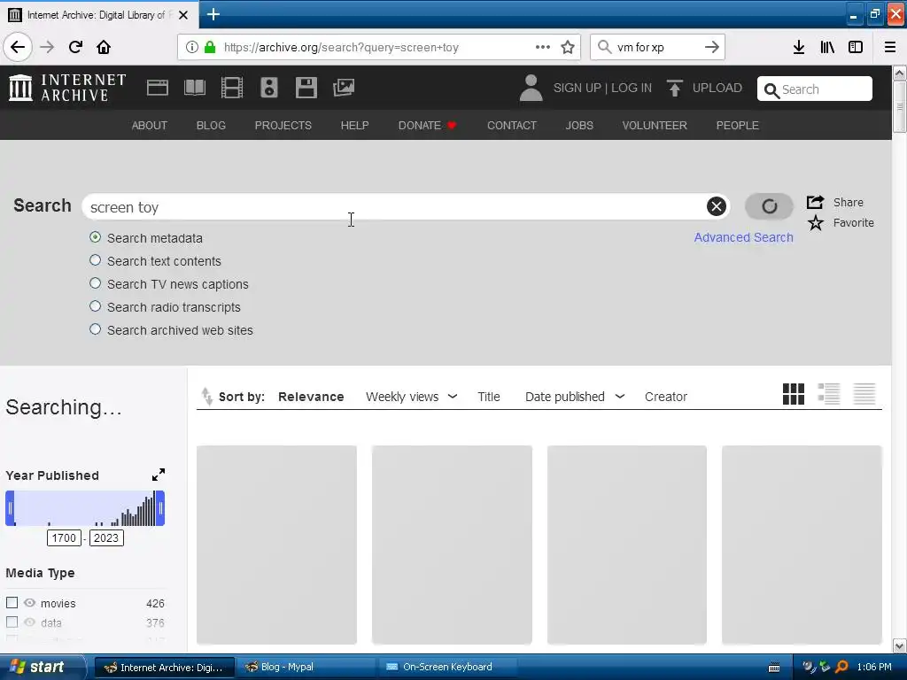This screenshot has width=907, height=680.
Task: Click the green padlock security icon
Action: (x=210, y=48)
